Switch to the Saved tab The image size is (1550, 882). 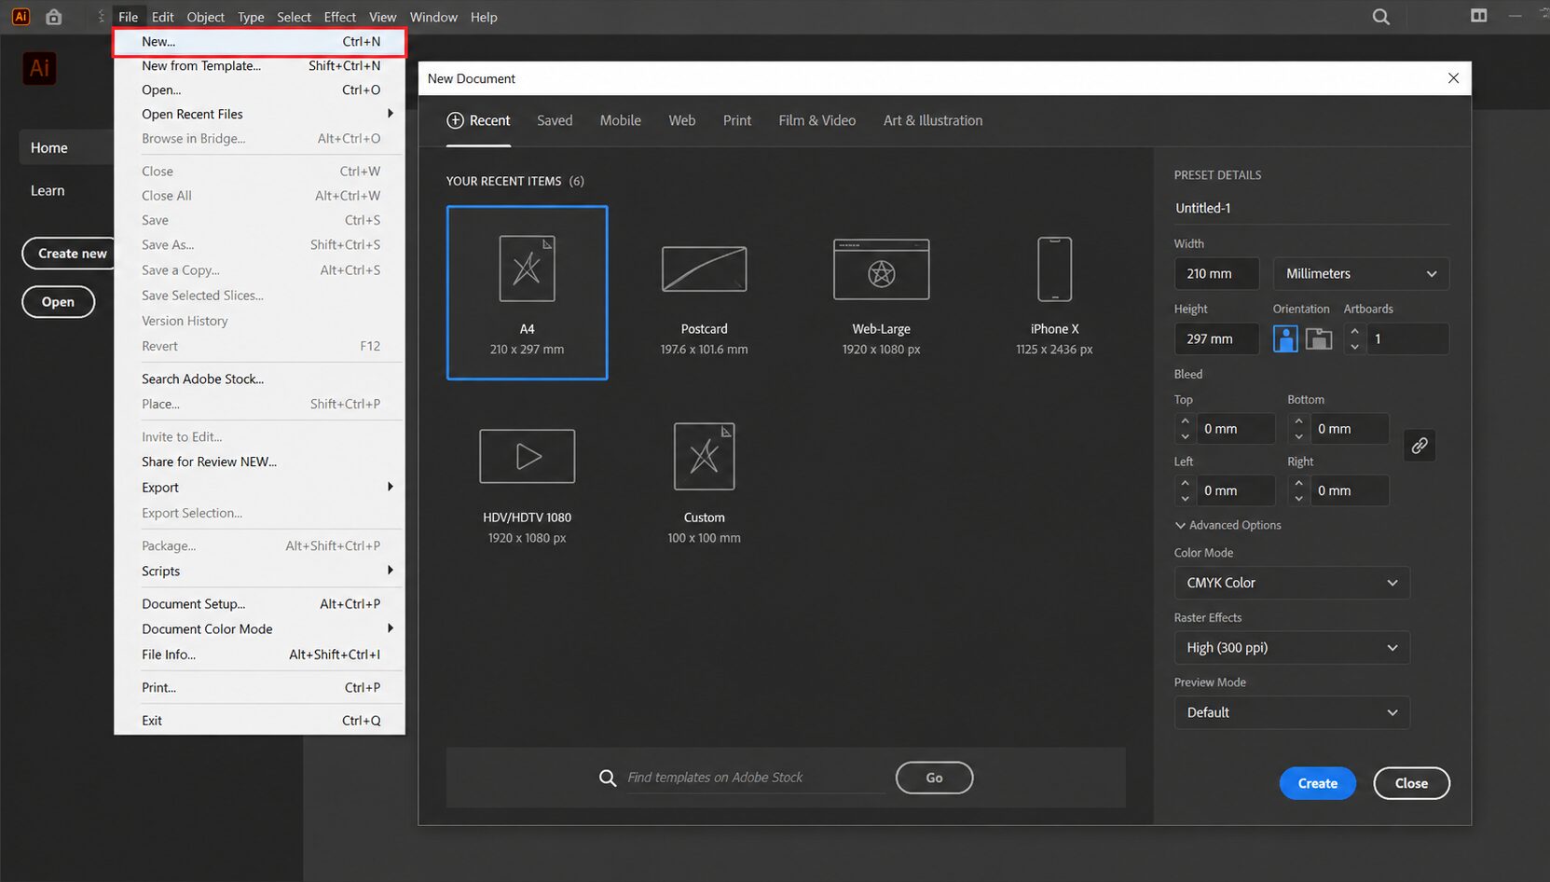(x=555, y=120)
